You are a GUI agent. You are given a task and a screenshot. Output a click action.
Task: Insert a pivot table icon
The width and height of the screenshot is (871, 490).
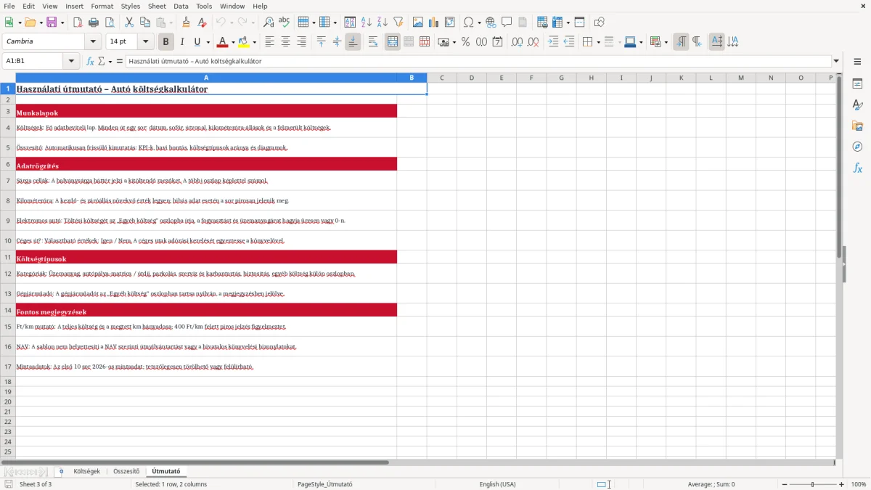click(x=450, y=23)
